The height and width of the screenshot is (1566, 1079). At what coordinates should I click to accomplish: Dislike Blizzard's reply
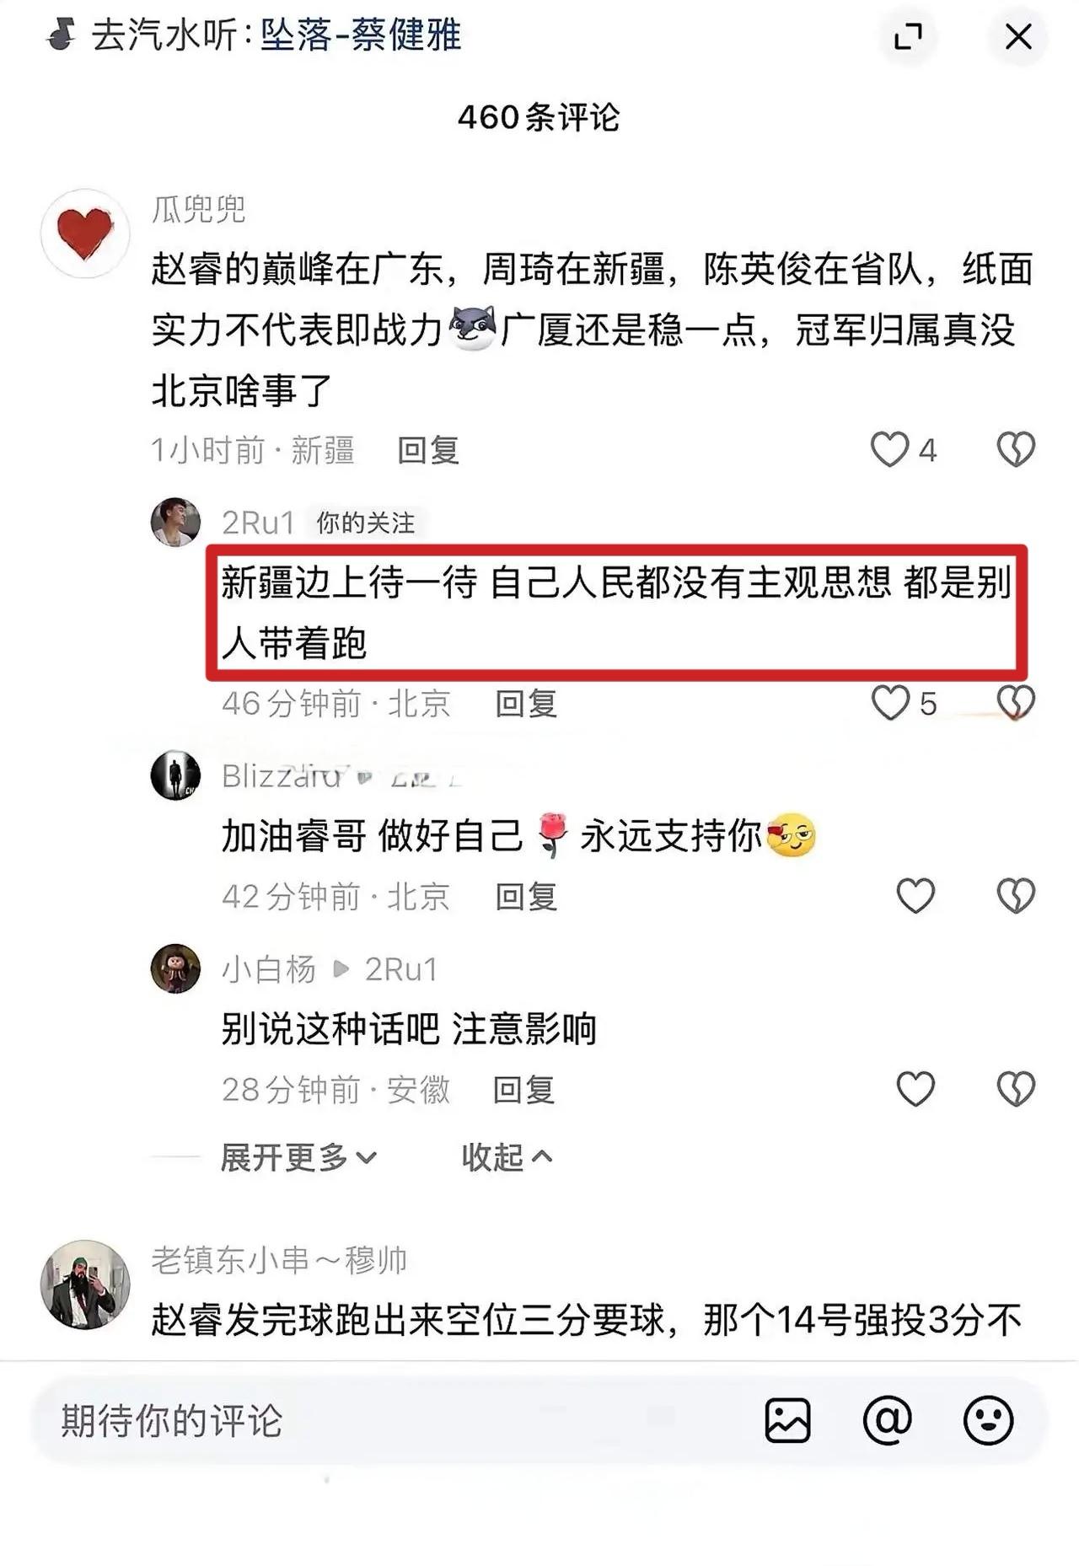coord(1016,896)
